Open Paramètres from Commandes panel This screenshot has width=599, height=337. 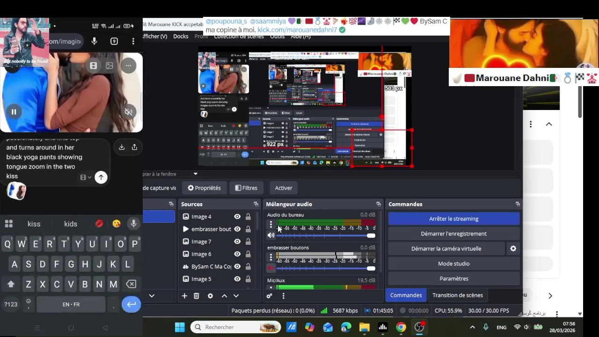click(x=454, y=278)
